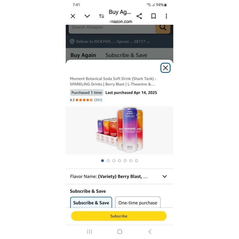Viewport: 239px width, 239px height.
Task: Open the 391 reviews link
Action: 98,100
